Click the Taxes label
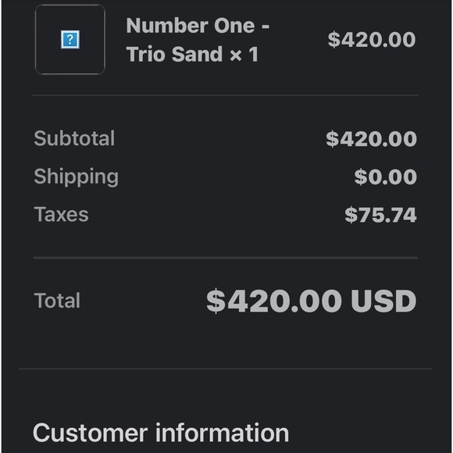Image resolution: width=453 pixels, height=453 pixels. click(x=61, y=214)
